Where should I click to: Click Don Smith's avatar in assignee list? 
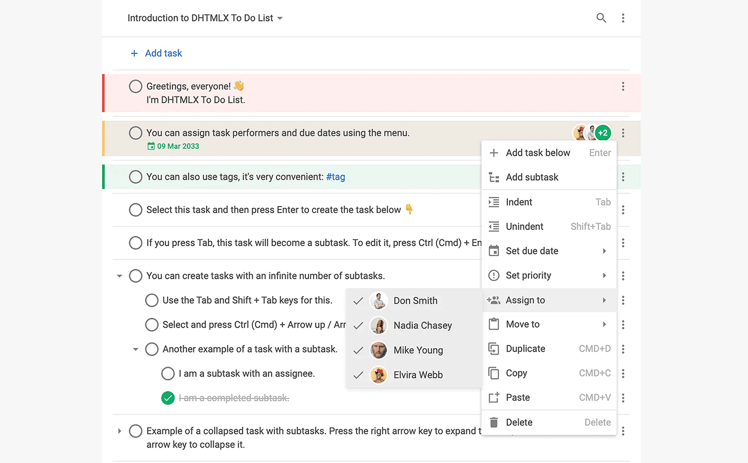point(379,301)
